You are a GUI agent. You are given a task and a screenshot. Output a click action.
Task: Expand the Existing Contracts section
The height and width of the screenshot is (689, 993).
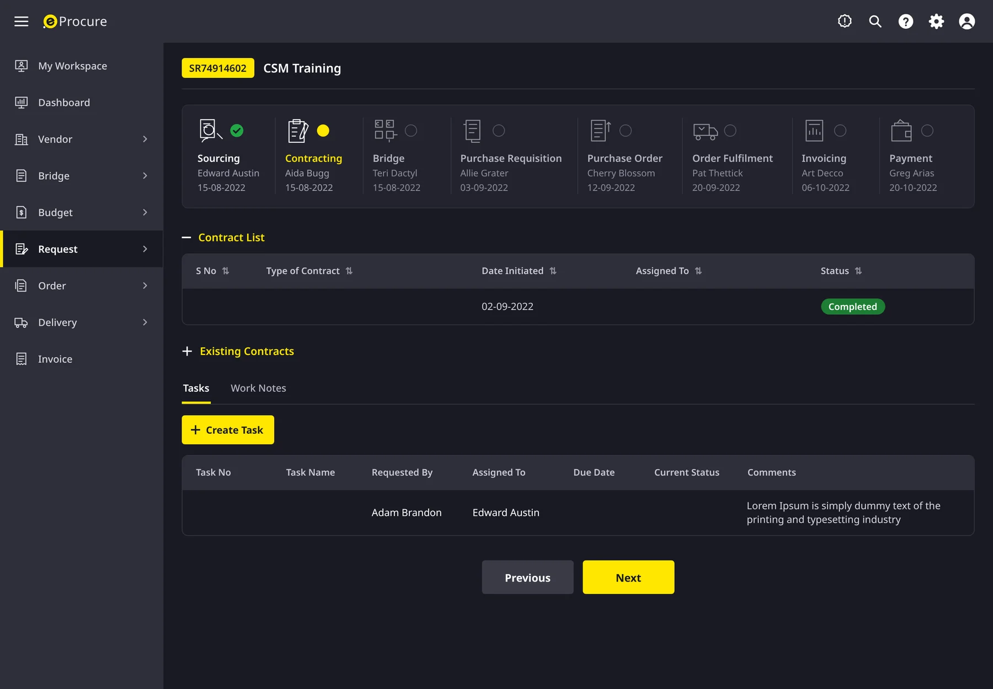(187, 352)
